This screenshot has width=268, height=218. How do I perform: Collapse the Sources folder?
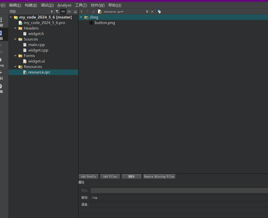click(16, 39)
